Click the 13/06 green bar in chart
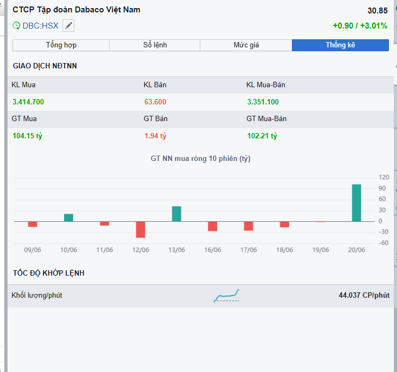This screenshot has height=372, width=397. [177, 214]
